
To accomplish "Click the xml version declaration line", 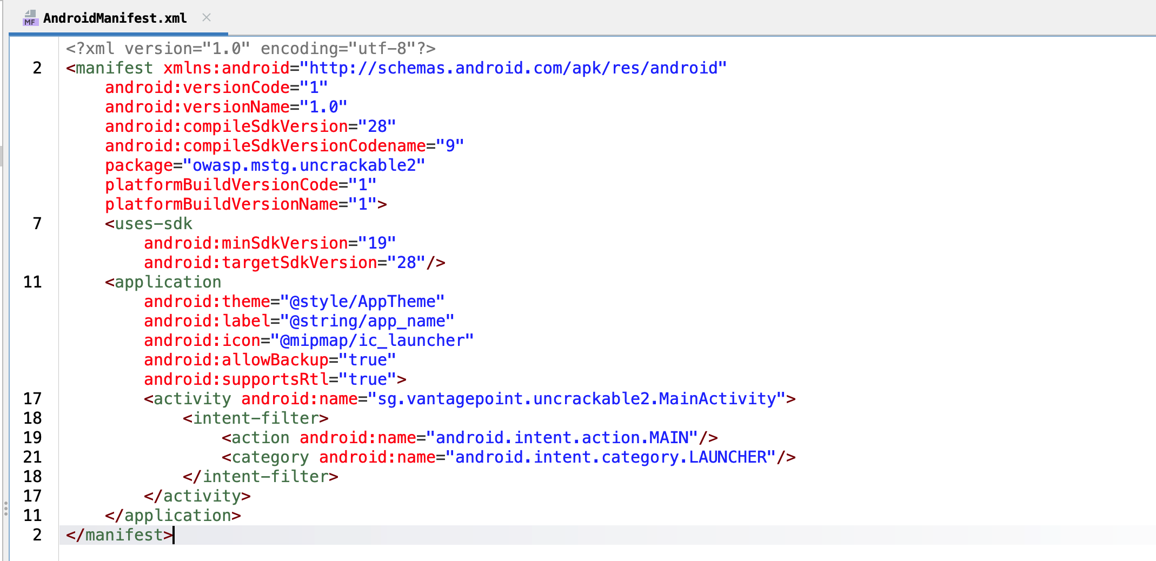I will (x=251, y=49).
